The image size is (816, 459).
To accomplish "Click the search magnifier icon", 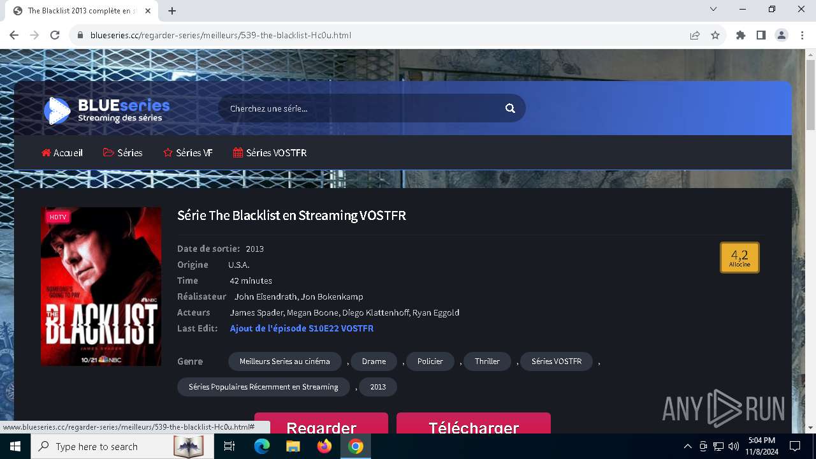I will click(x=510, y=108).
